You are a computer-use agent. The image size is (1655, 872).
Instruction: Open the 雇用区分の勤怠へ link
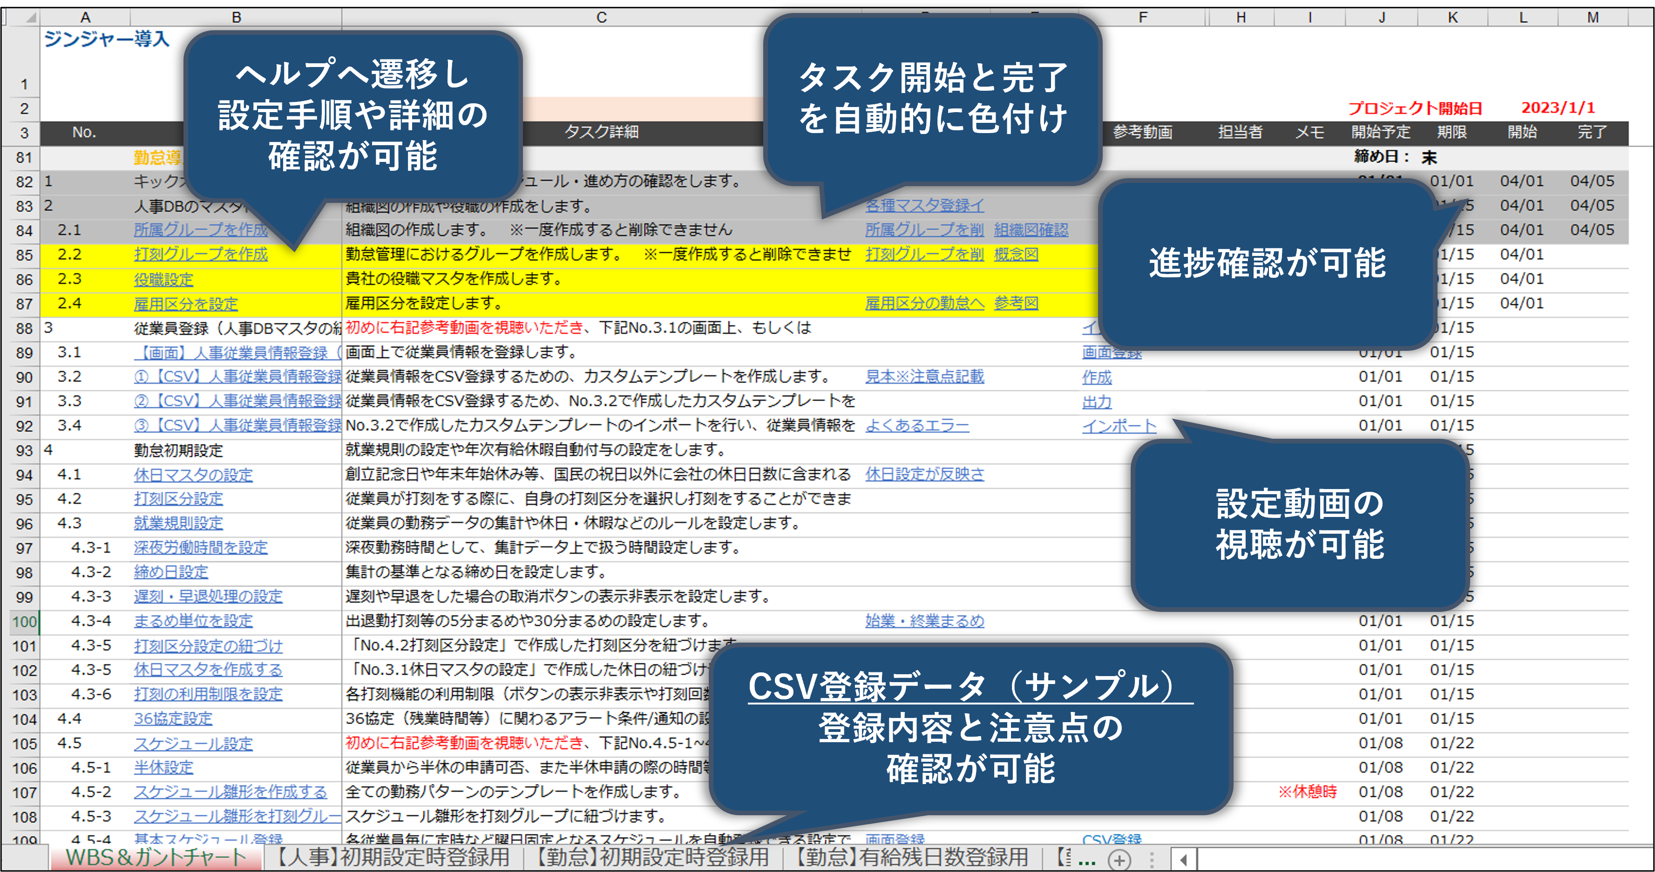tap(924, 303)
